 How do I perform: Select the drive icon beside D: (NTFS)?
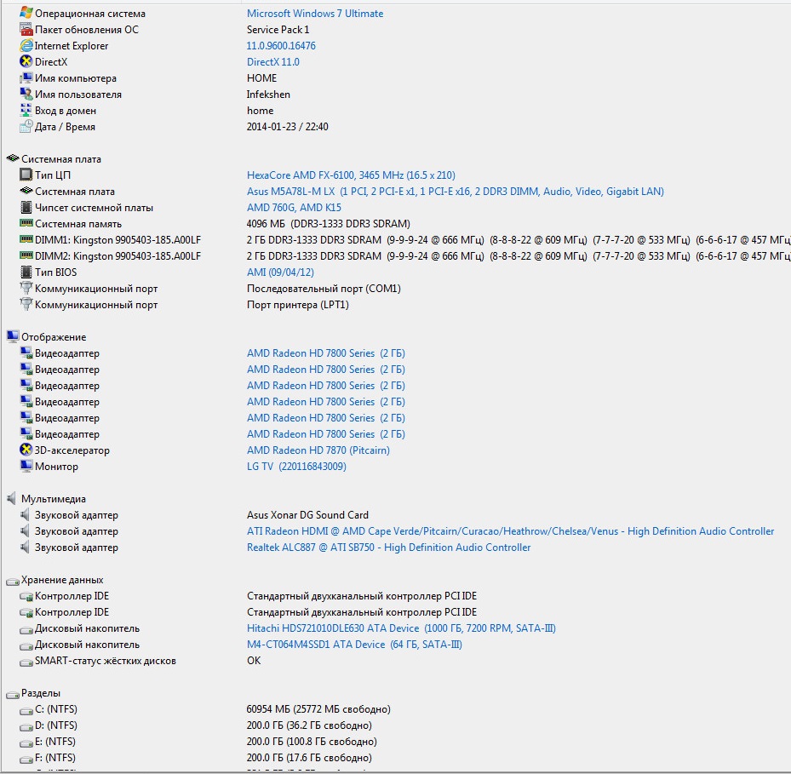tap(26, 726)
